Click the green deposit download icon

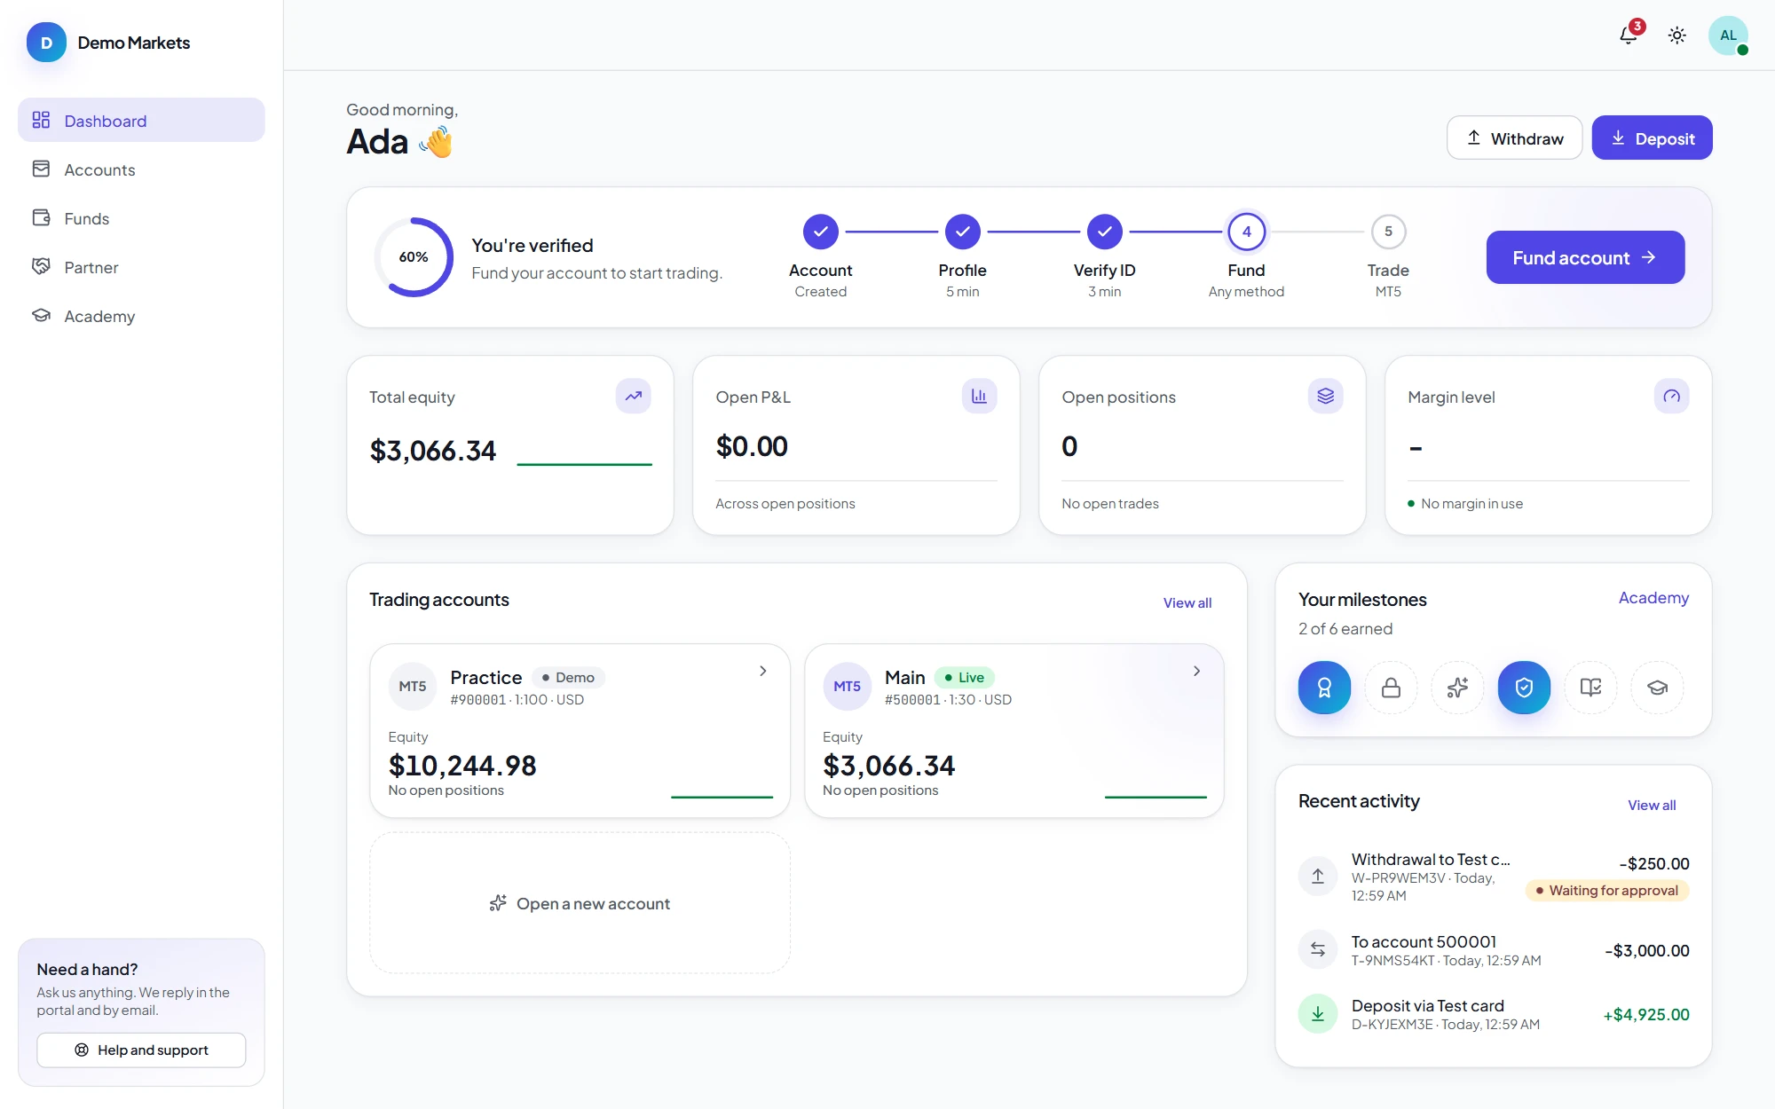pyautogui.click(x=1318, y=1013)
